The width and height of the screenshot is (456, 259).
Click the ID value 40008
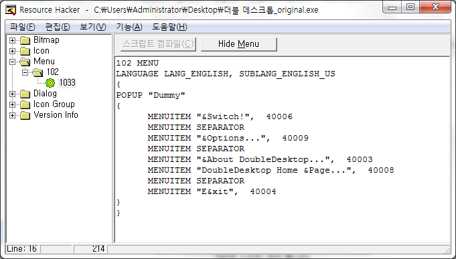point(381,170)
